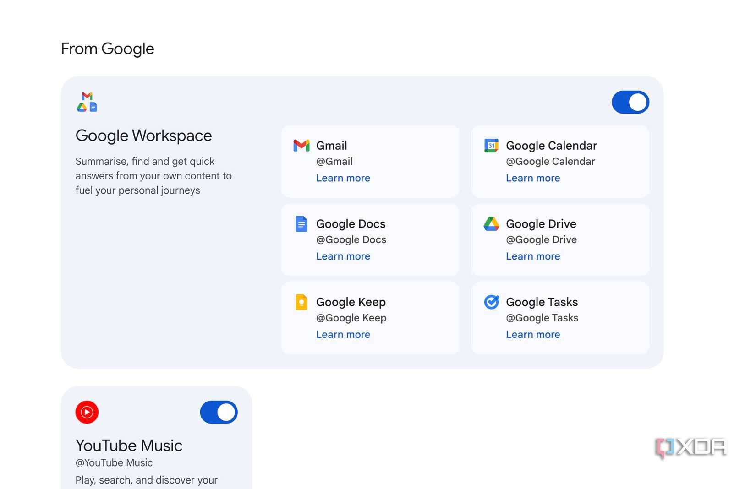Select the Google Tasks icon

pyautogui.click(x=490, y=302)
